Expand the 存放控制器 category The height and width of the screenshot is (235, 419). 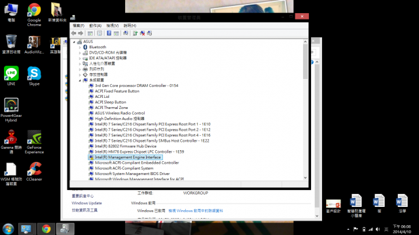80,74
